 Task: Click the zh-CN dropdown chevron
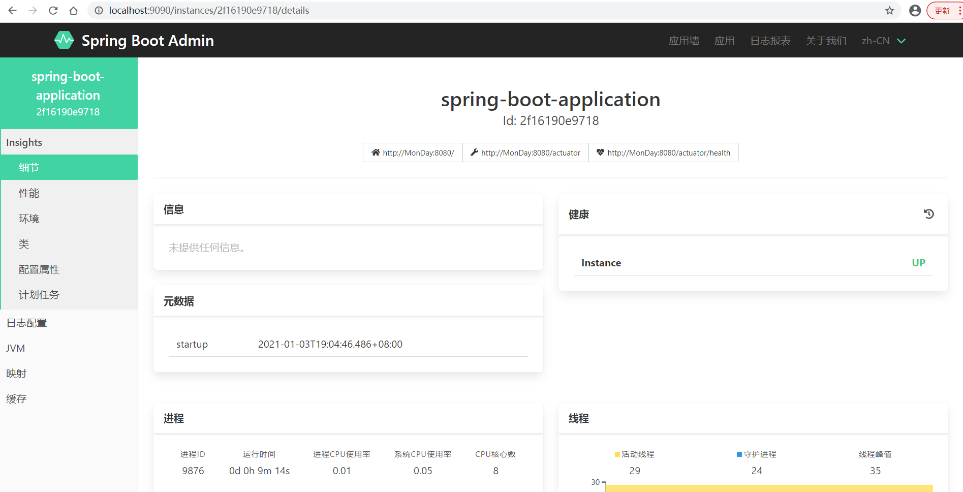click(902, 41)
